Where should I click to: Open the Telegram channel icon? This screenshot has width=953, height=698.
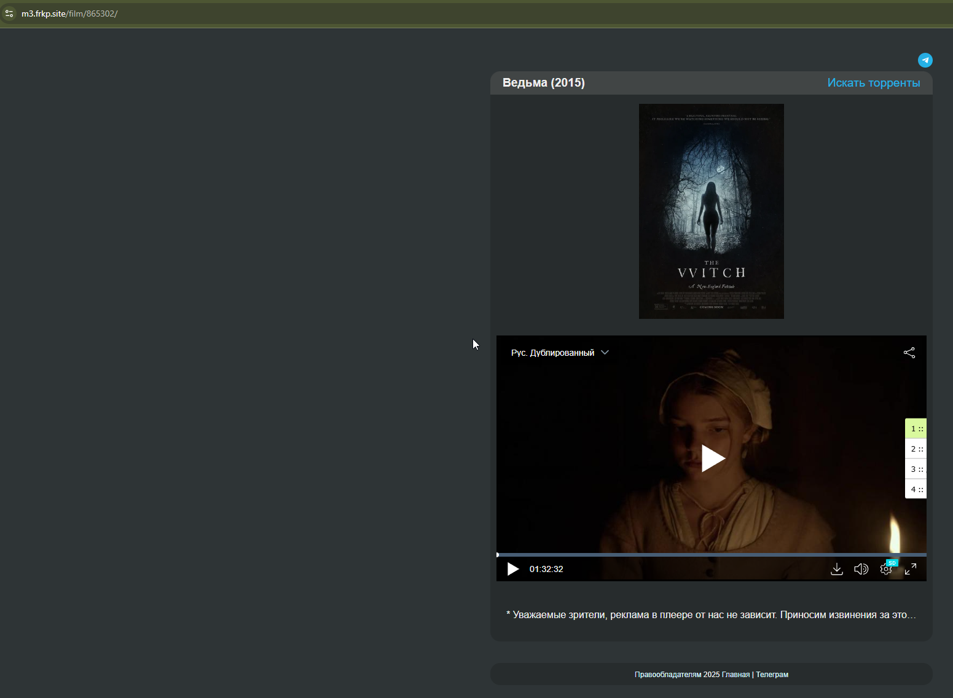(x=925, y=60)
